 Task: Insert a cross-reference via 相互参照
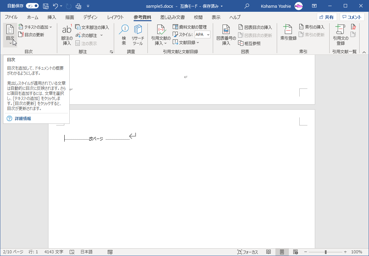pos(250,43)
